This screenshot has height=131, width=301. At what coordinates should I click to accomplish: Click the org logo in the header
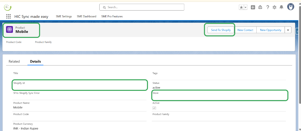8,7
